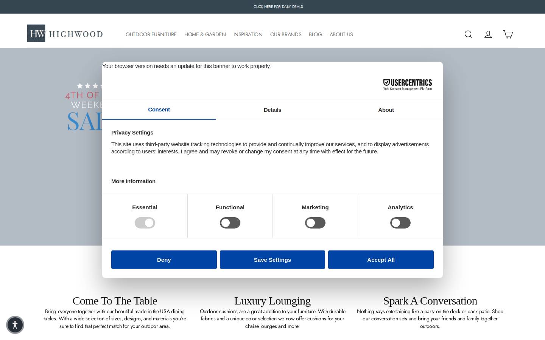Open the shopping cart icon
545x340 pixels.
[508, 34]
